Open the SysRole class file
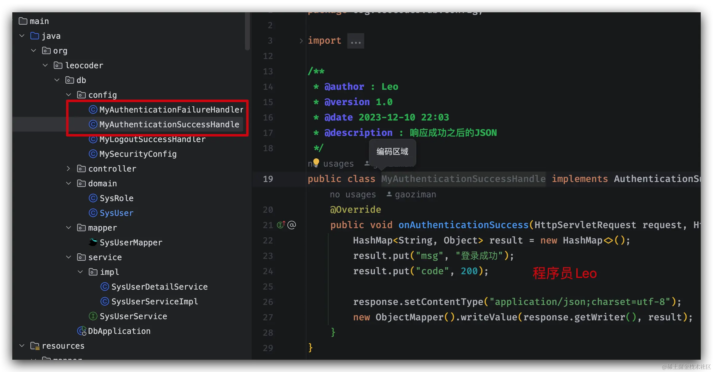713x372 pixels. tap(116, 198)
